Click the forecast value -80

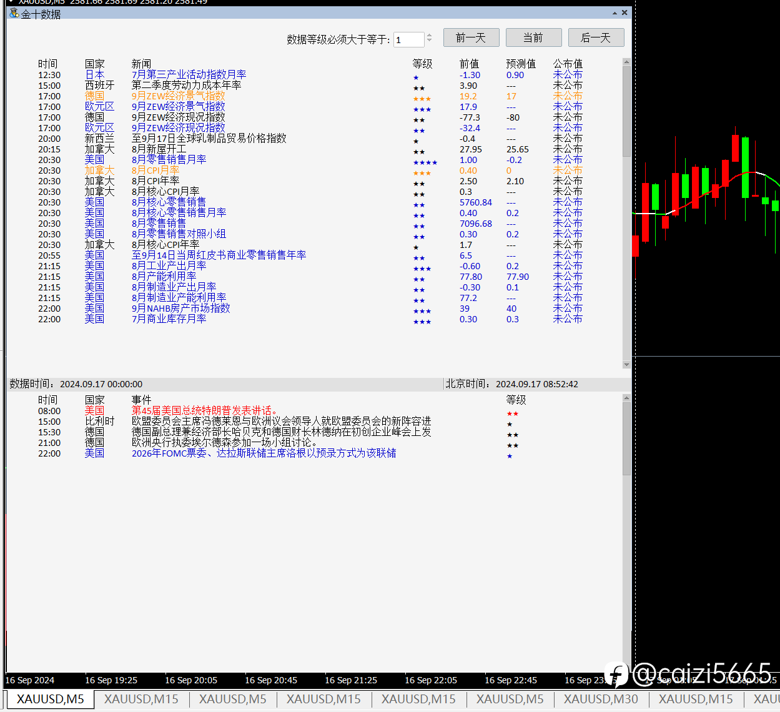pos(513,117)
